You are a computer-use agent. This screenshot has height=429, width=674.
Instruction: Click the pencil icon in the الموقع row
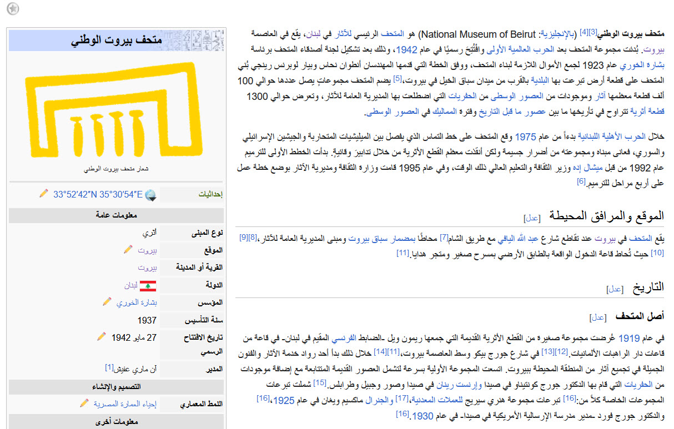(128, 250)
